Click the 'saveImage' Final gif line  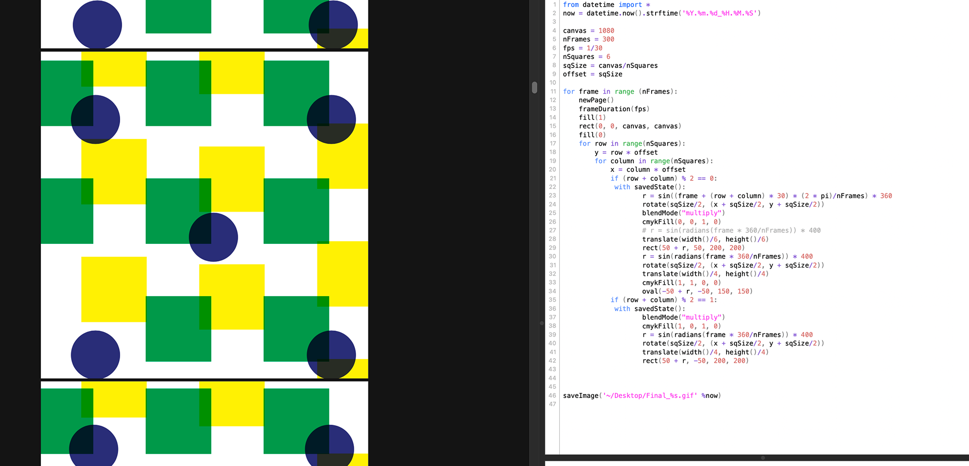click(642, 396)
